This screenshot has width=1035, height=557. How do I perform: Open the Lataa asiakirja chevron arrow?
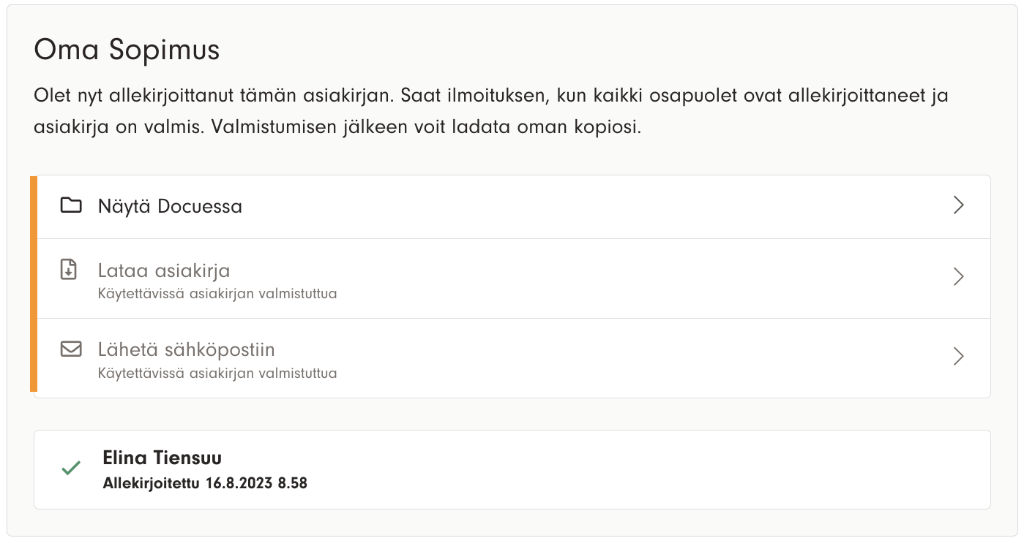click(x=958, y=276)
